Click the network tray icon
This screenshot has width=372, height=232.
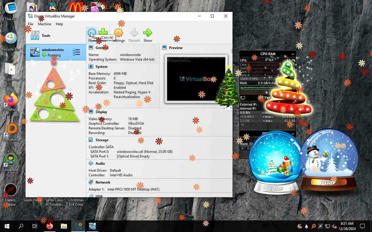[327, 226]
